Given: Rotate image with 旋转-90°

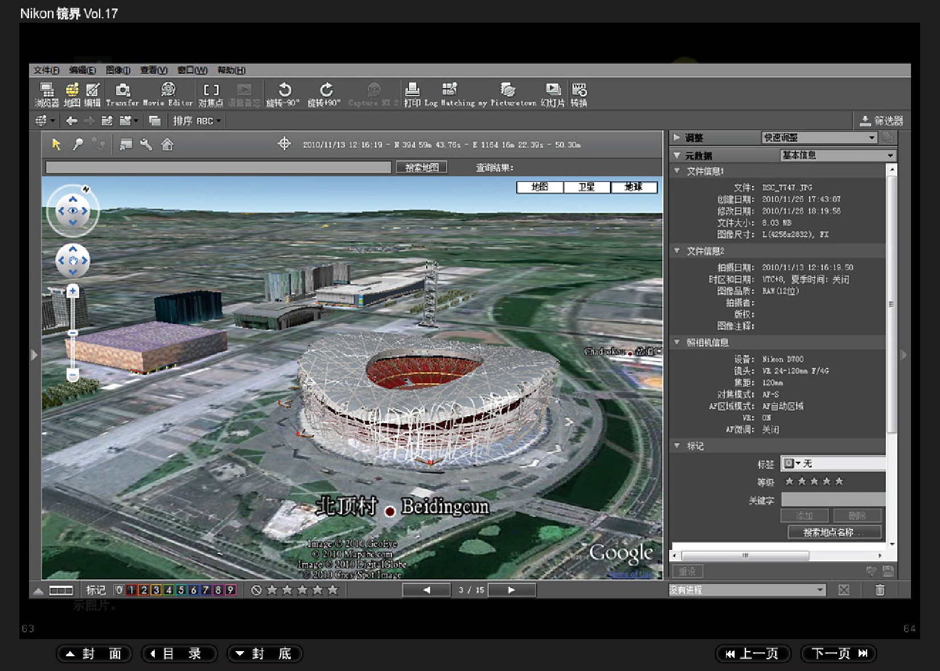Looking at the screenshot, I should (283, 94).
